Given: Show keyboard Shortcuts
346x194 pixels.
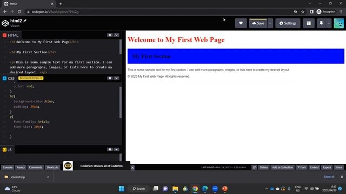Looking at the screenshot, I should [x=52, y=168].
